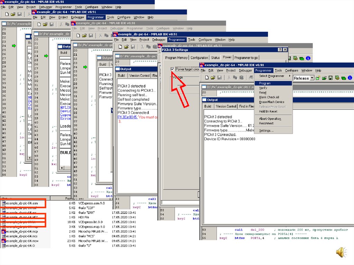The height and width of the screenshot is (265, 354).
Task: Choose Hold In Reset from the Programmer menu
Action: point(273,112)
